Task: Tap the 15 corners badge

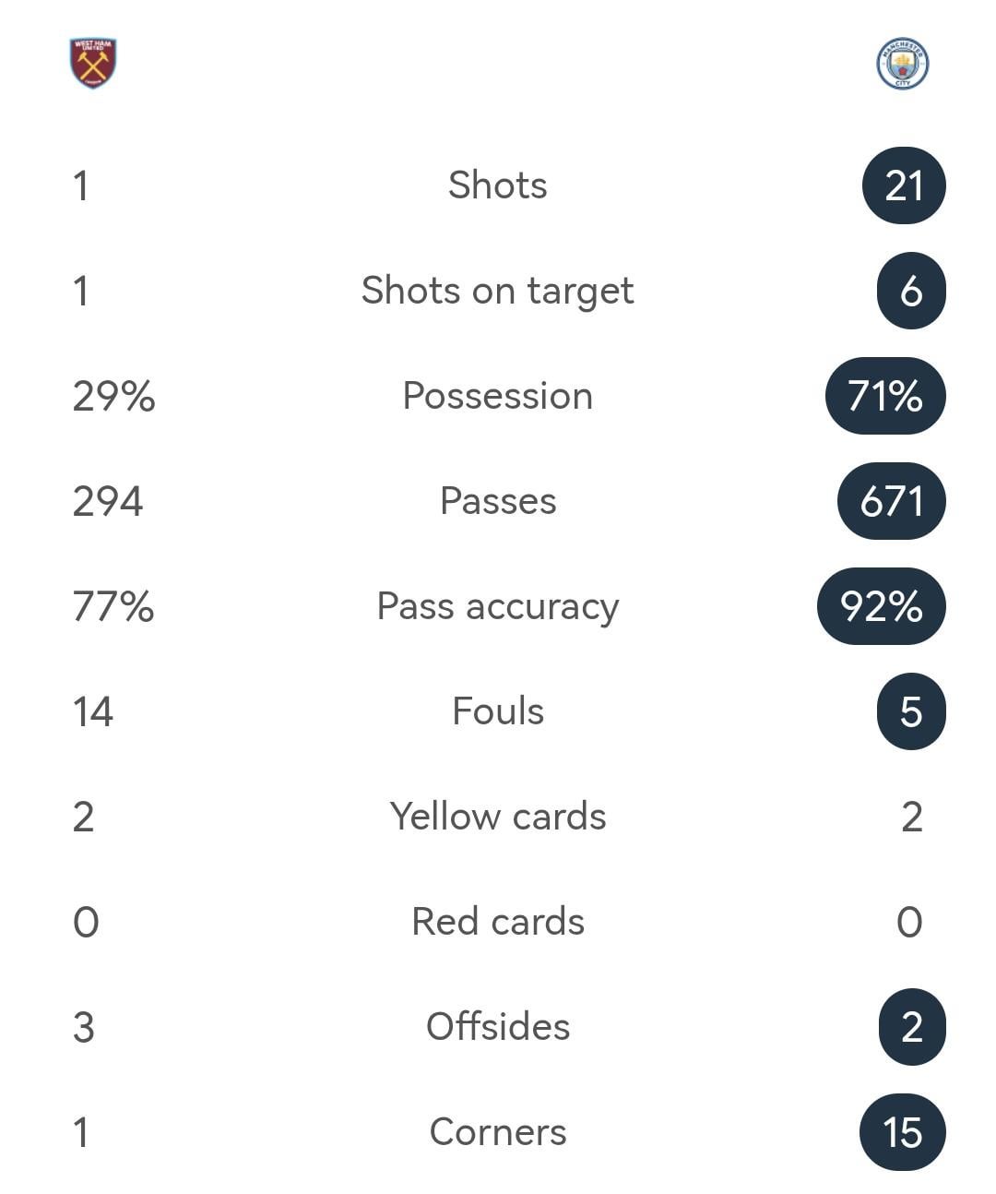Action: 903,1132
